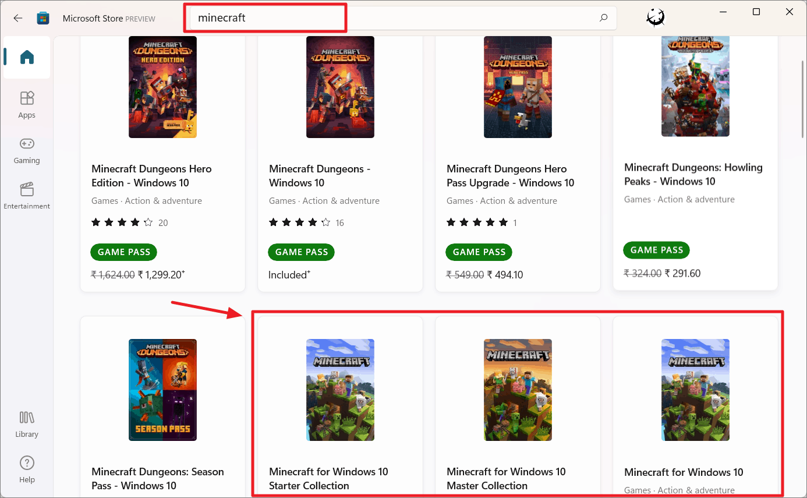
Task: Open Minecraft Dungeons Hero Pass Upgrade title
Action: coord(510,176)
